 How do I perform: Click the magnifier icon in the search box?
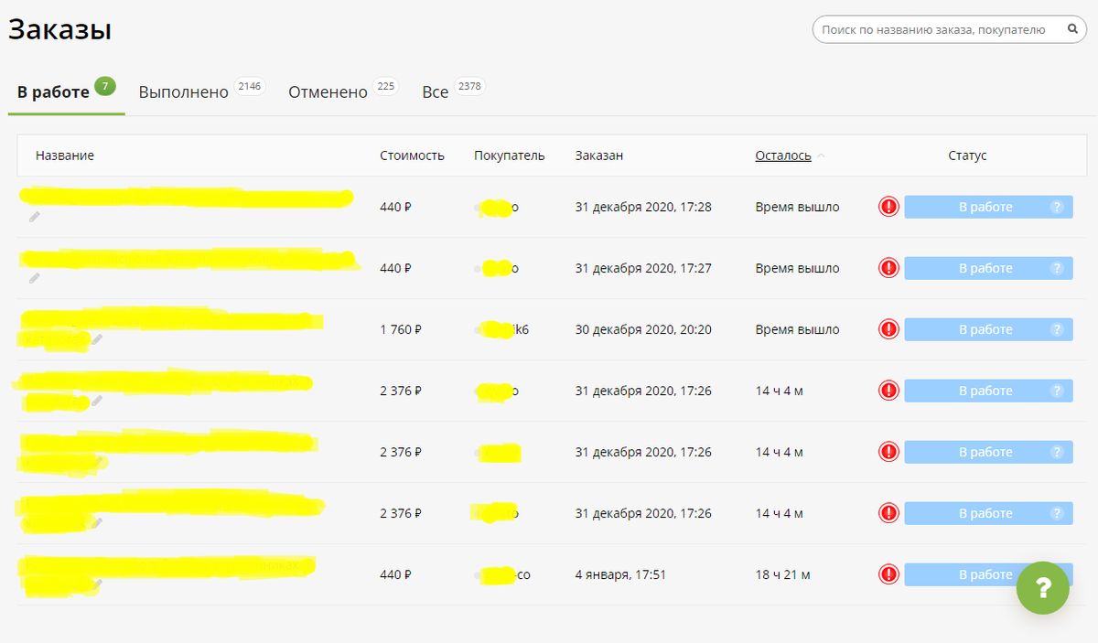(x=1072, y=30)
